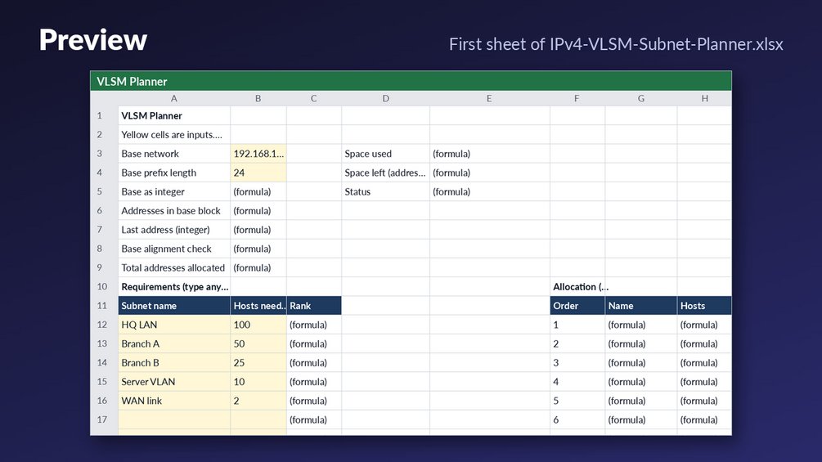Screen dimensions: 822x462
Task: Select the 'Base alignment check' cell
Action: [174, 249]
